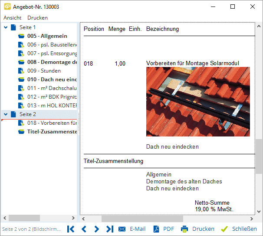The image size is (263, 236).
Task: Jump to the first page icon
Action: [x=71, y=229]
